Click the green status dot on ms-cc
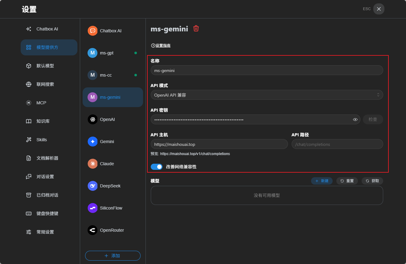 coord(136,75)
